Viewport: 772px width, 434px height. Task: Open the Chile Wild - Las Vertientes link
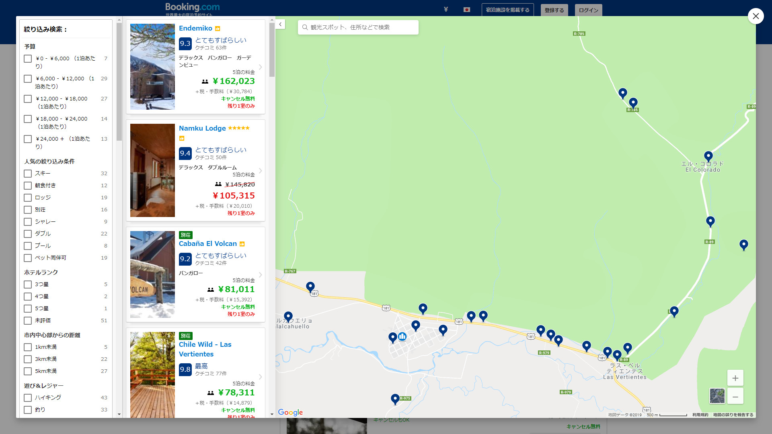click(205, 349)
